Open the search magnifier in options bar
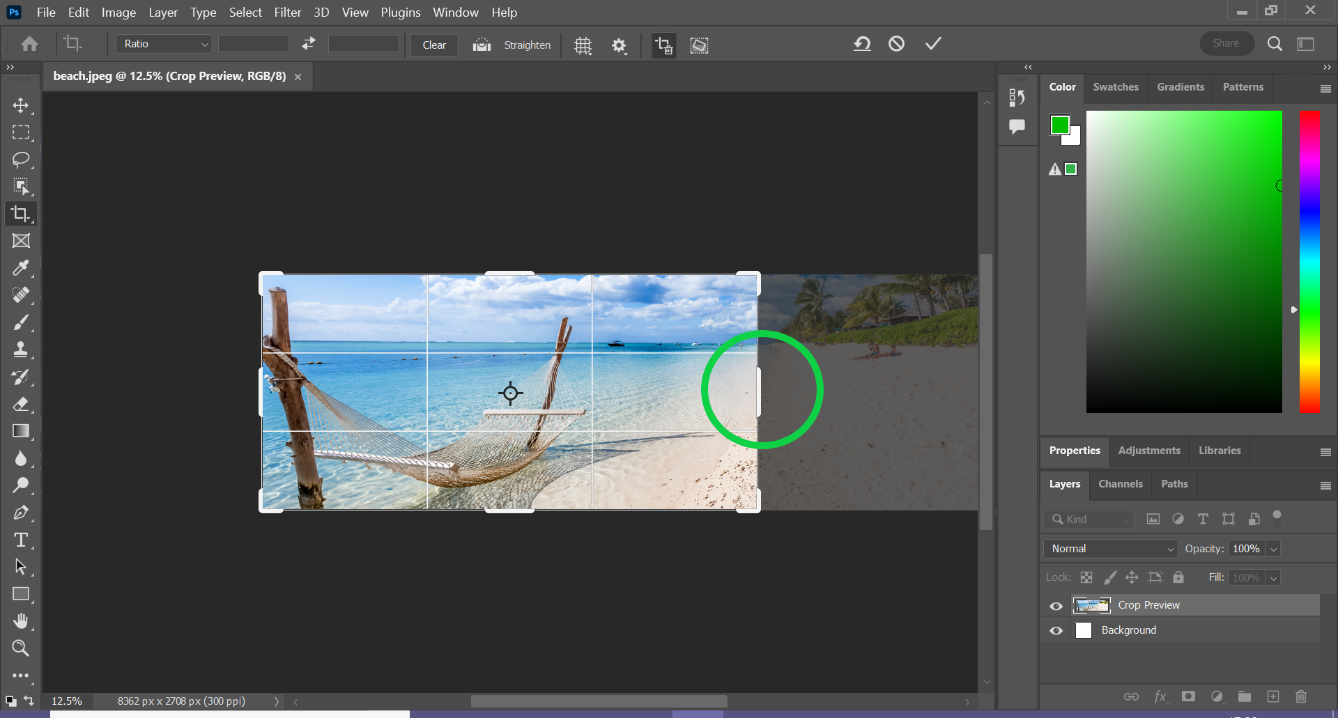This screenshot has width=1338, height=718. pos(1275,44)
